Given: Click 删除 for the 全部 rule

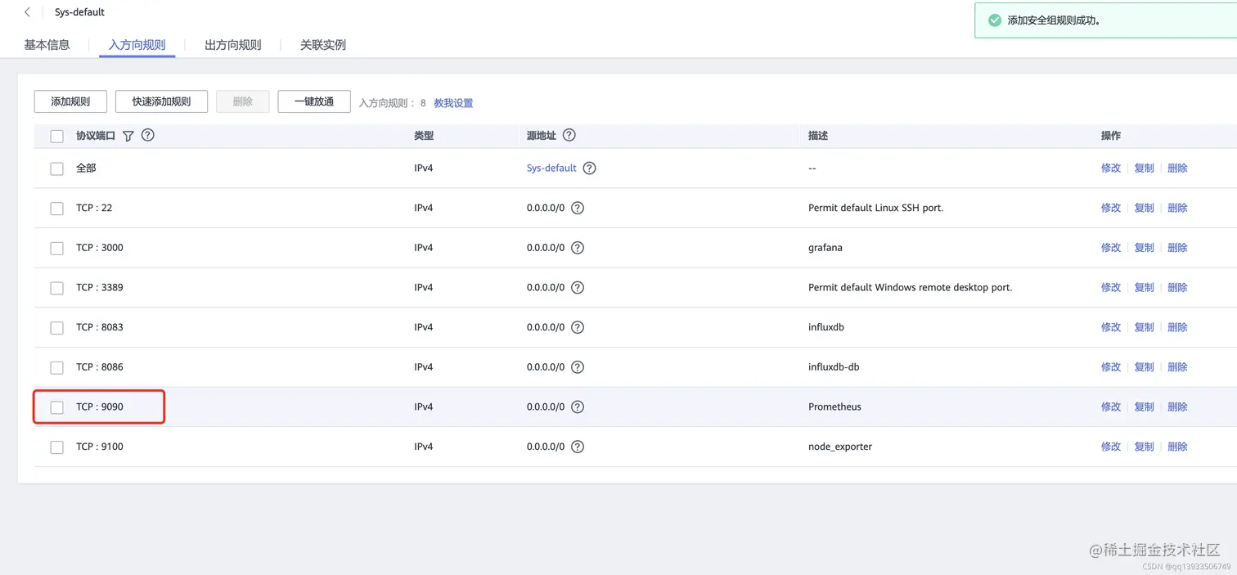Looking at the screenshot, I should click(1177, 168).
